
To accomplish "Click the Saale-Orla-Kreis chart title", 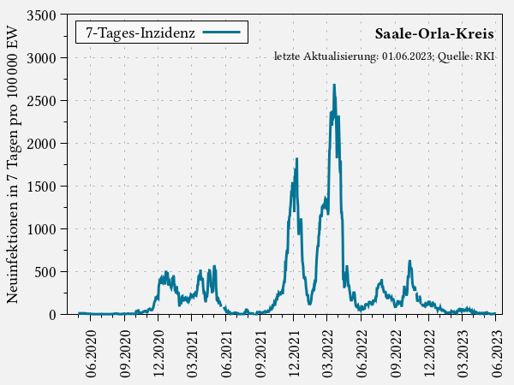I will (x=433, y=34).
